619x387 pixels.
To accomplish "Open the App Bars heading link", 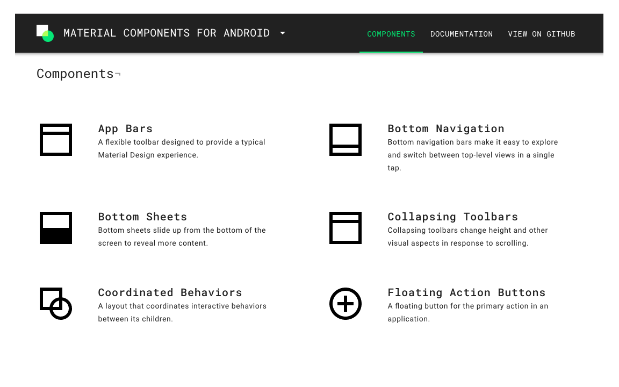I will click(125, 129).
